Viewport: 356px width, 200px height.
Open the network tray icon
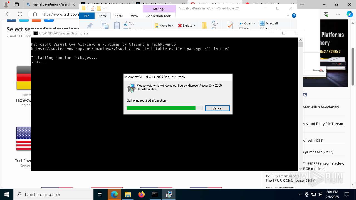point(313,194)
